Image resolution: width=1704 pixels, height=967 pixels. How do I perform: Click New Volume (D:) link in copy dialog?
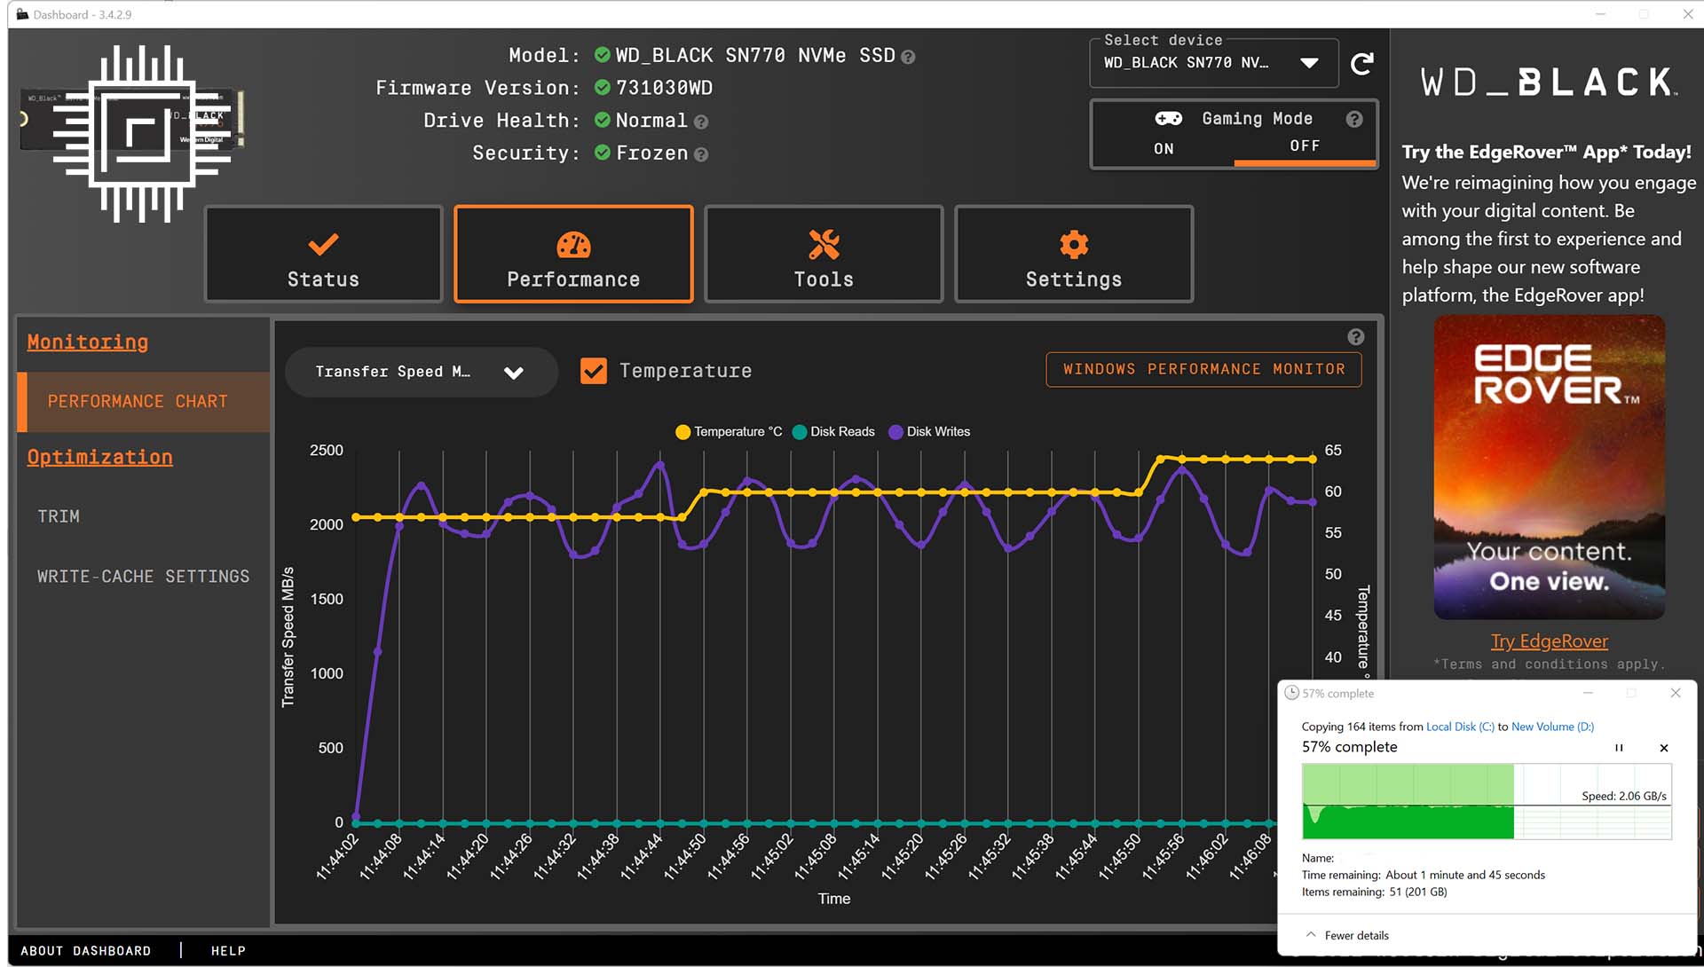pos(1552,727)
